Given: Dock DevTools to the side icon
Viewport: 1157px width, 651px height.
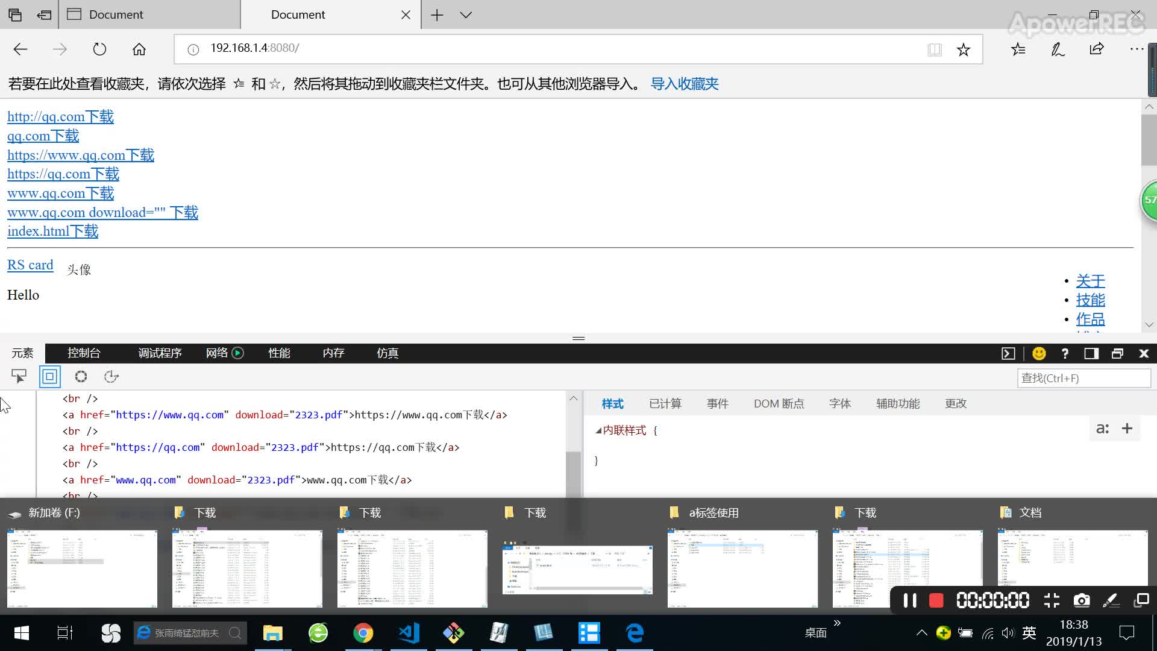Looking at the screenshot, I should [x=1091, y=354].
